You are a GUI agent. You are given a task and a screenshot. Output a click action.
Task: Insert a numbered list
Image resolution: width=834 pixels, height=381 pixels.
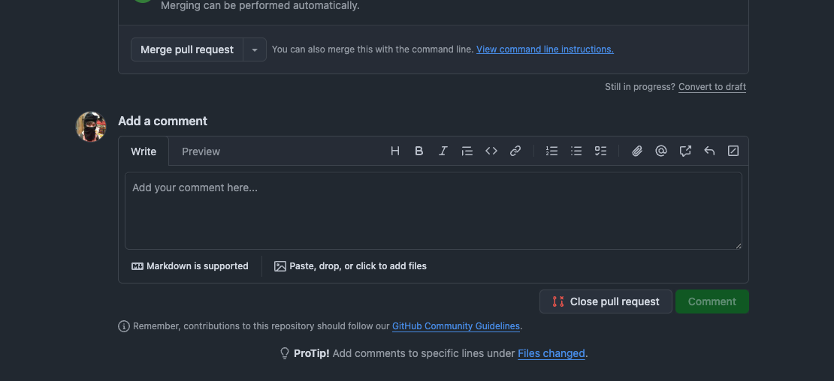pos(552,151)
